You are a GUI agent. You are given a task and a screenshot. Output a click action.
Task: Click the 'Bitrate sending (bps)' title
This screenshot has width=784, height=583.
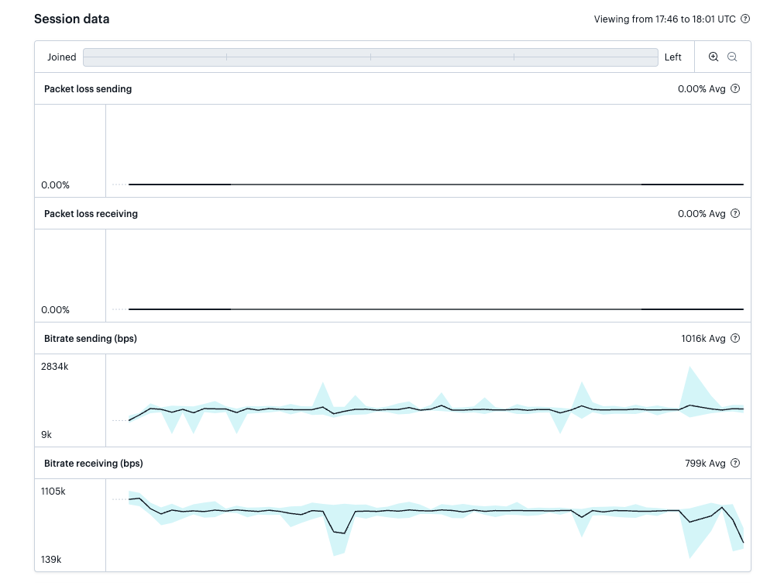tap(91, 338)
